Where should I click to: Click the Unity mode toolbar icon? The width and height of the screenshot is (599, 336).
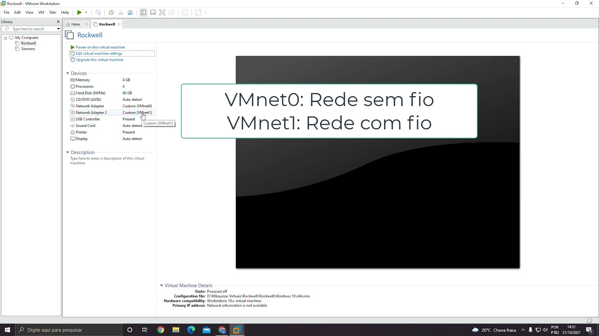coord(172,13)
